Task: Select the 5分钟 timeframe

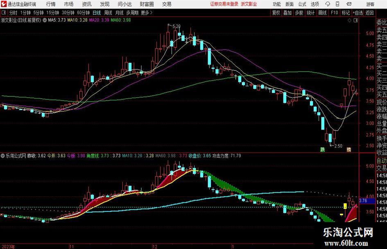Action: point(38,13)
